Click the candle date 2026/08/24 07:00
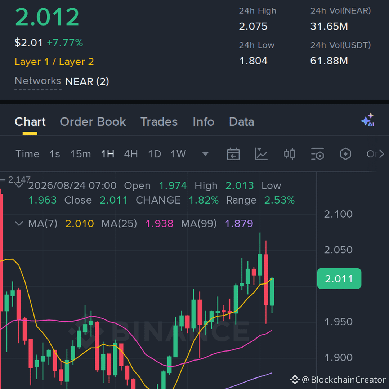The height and width of the screenshot is (389, 389). (x=72, y=185)
